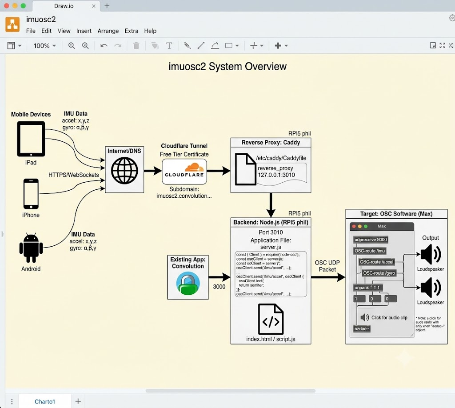Select the Text tool icon

[169, 46]
